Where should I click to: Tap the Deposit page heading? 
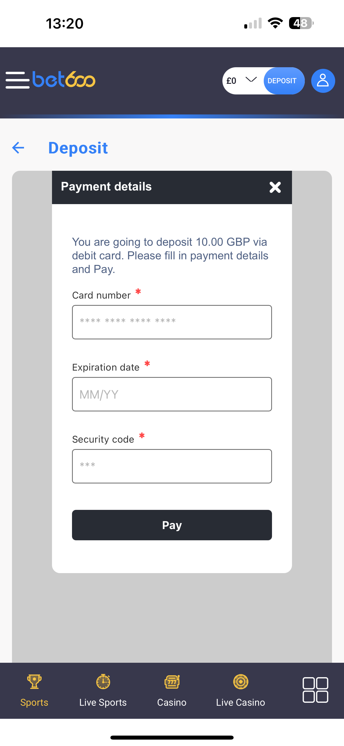coord(78,148)
